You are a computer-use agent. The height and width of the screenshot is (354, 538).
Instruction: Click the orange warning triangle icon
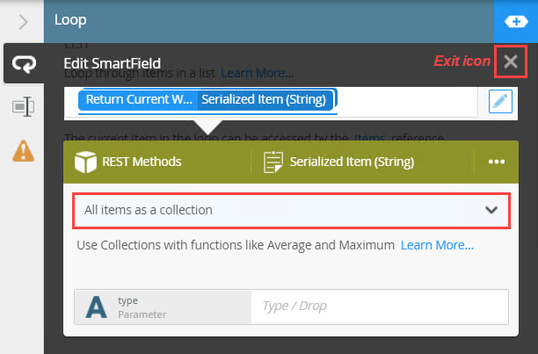click(22, 151)
